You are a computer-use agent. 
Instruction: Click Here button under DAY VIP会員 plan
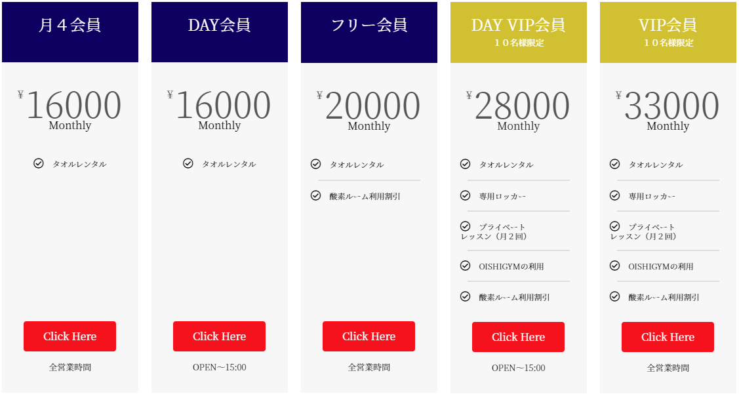click(x=518, y=336)
